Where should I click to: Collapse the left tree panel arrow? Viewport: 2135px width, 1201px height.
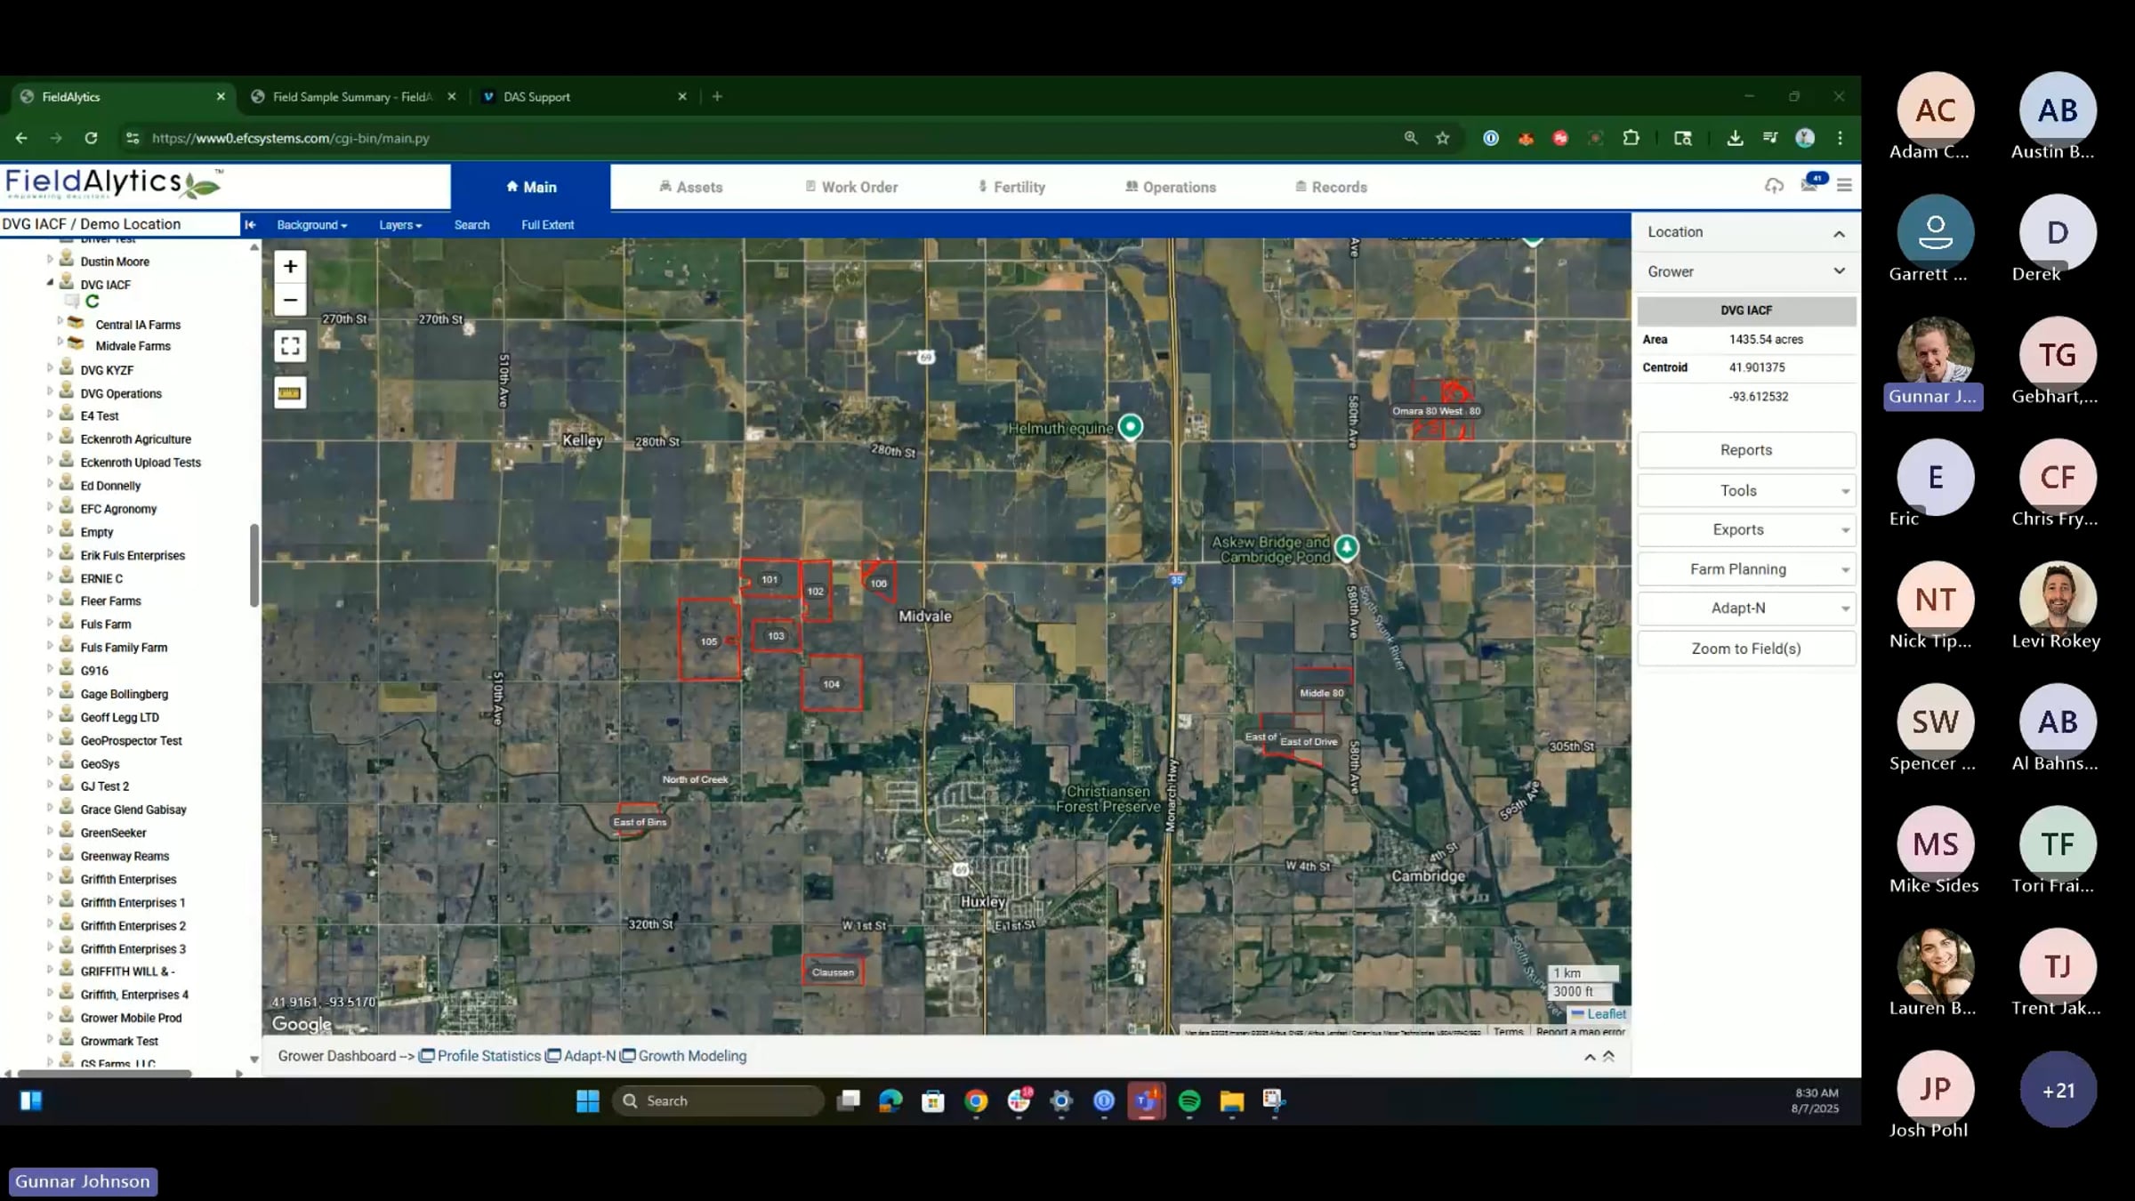tap(250, 225)
